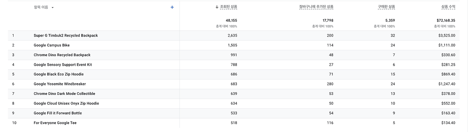Select Super G Timbuk2 Recycled Backpack row
This screenshot has height=132, width=468.
234,35
